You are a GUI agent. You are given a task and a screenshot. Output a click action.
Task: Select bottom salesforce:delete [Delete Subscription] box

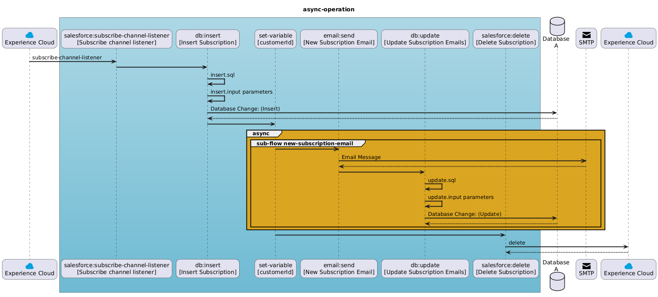click(x=506, y=269)
